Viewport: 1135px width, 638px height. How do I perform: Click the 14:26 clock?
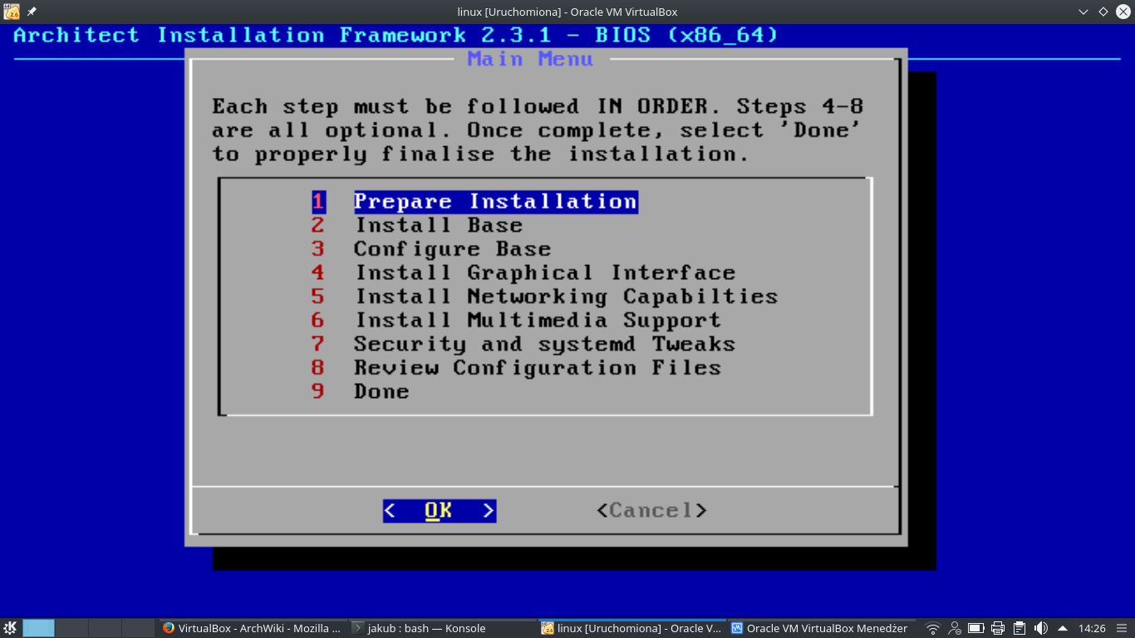[x=1092, y=628]
